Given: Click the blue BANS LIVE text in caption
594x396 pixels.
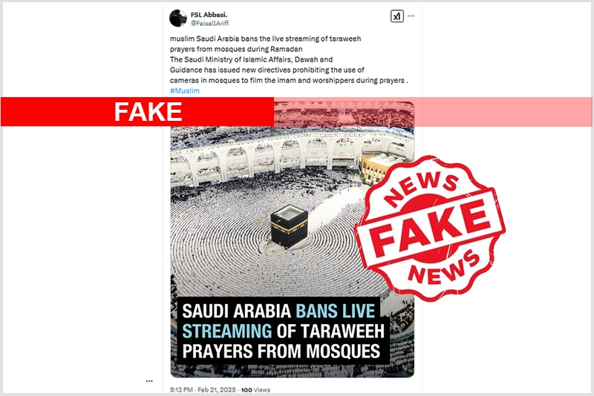Looking at the screenshot, I should (x=335, y=311).
